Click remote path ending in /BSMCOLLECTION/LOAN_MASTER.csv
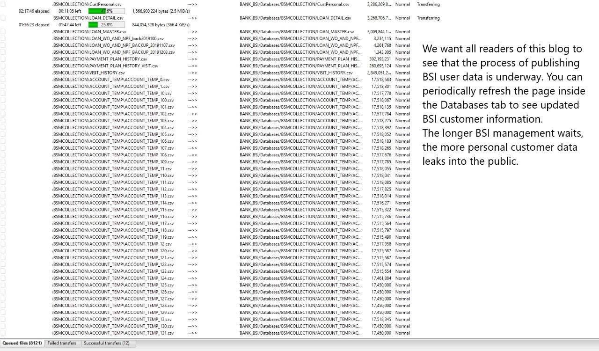Screen dimensions: 599x351 [297, 32]
